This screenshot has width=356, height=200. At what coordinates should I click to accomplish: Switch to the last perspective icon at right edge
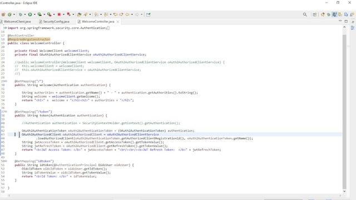pyautogui.click(x=352, y=14)
